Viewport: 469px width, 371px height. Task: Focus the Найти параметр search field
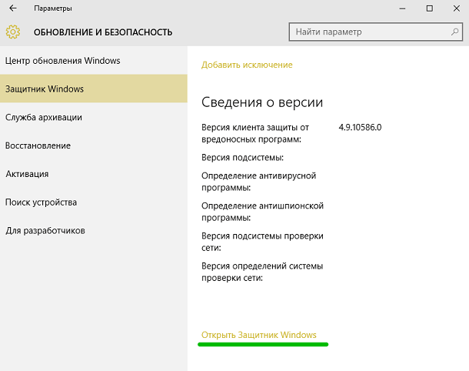pos(368,32)
